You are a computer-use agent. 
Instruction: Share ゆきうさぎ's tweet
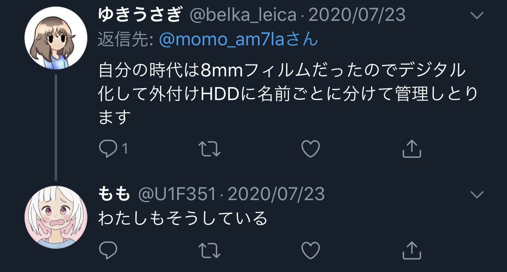[411, 149]
